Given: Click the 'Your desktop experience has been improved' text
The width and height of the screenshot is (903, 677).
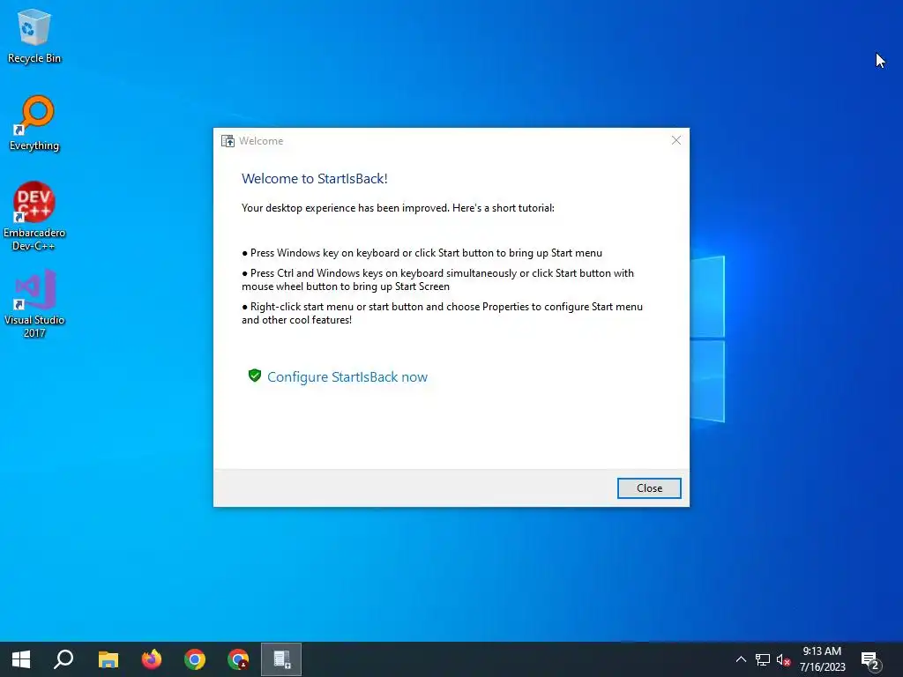Looking at the screenshot, I should pos(398,208).
